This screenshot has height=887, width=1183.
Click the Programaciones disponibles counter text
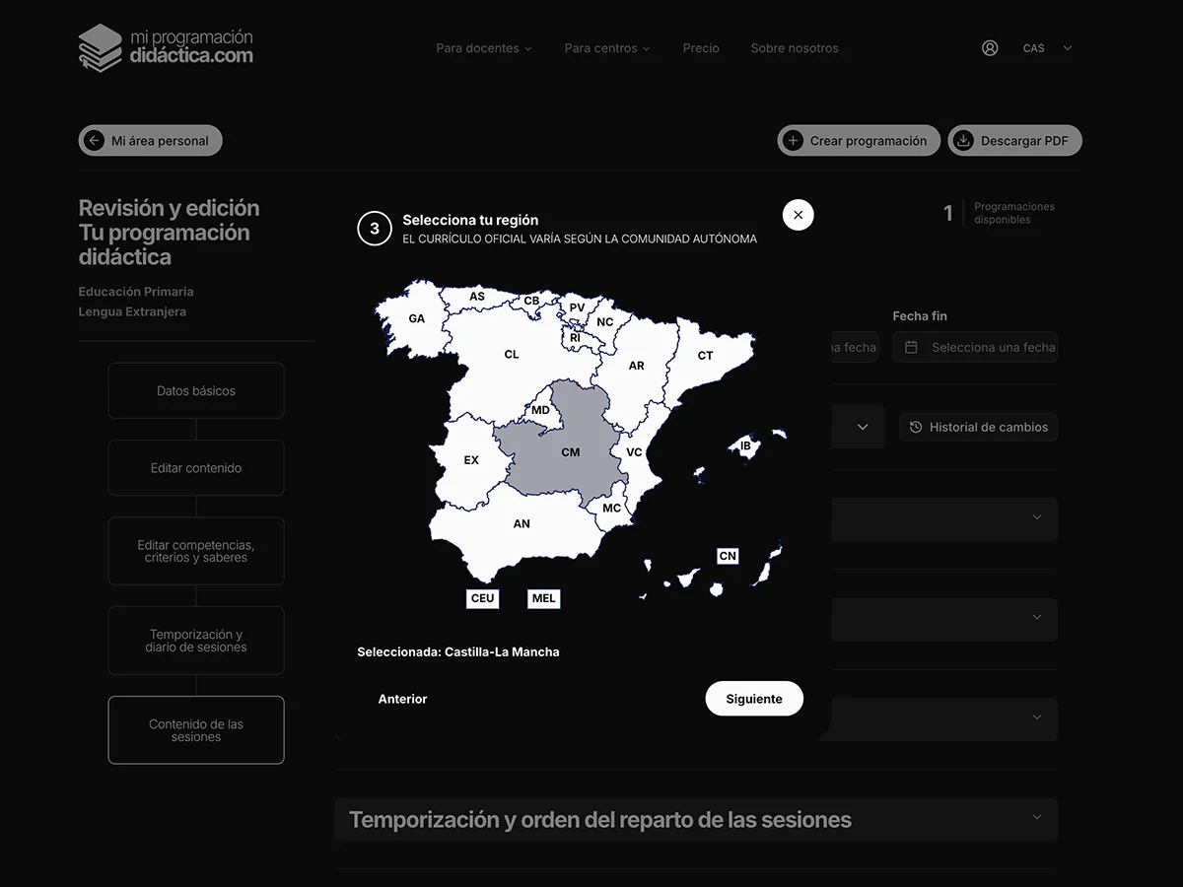pos(1014,213)
